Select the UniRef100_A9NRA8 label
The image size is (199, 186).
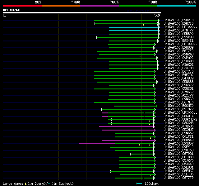[x=178, y=55]
